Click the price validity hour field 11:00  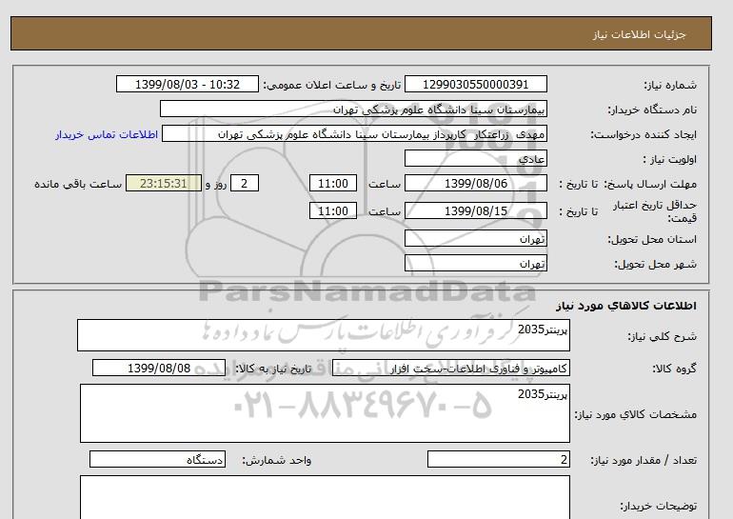(333, 210)
